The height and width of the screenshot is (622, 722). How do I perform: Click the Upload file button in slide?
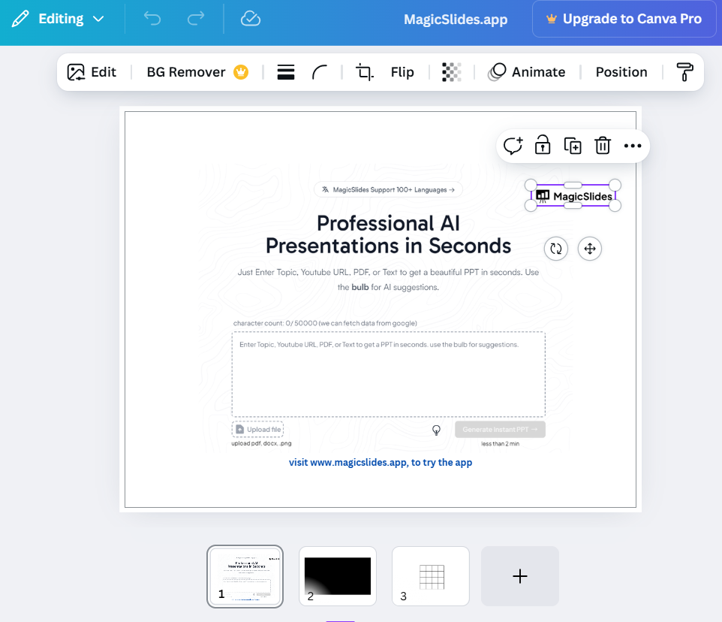tap(258, 430)
